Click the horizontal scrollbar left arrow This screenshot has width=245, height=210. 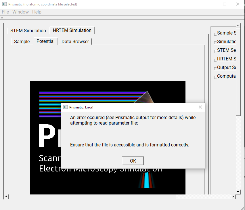point(6,196)
